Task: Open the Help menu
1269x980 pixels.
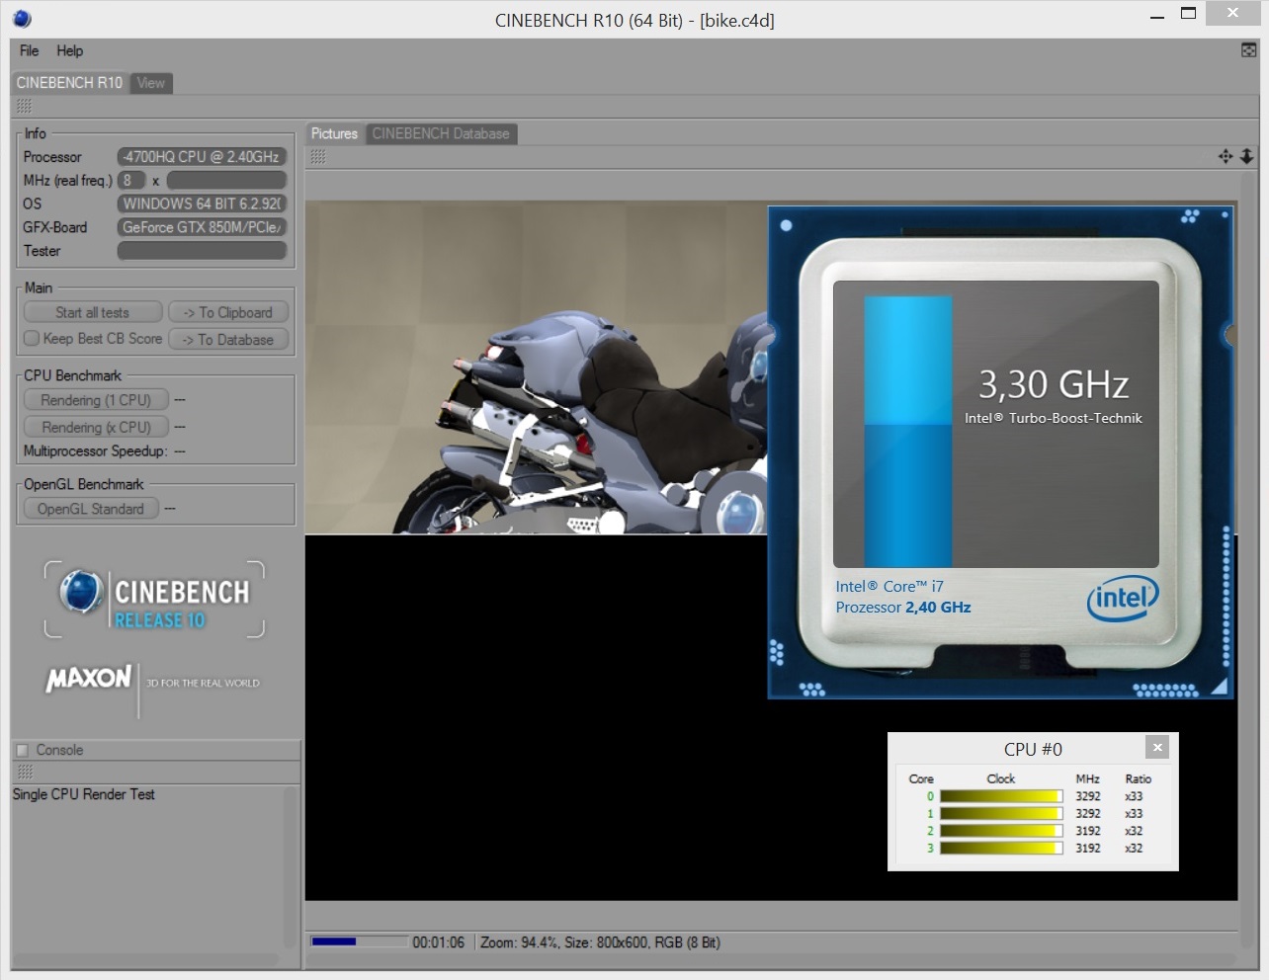Action: pyautogui.click(x=69, y=50)
